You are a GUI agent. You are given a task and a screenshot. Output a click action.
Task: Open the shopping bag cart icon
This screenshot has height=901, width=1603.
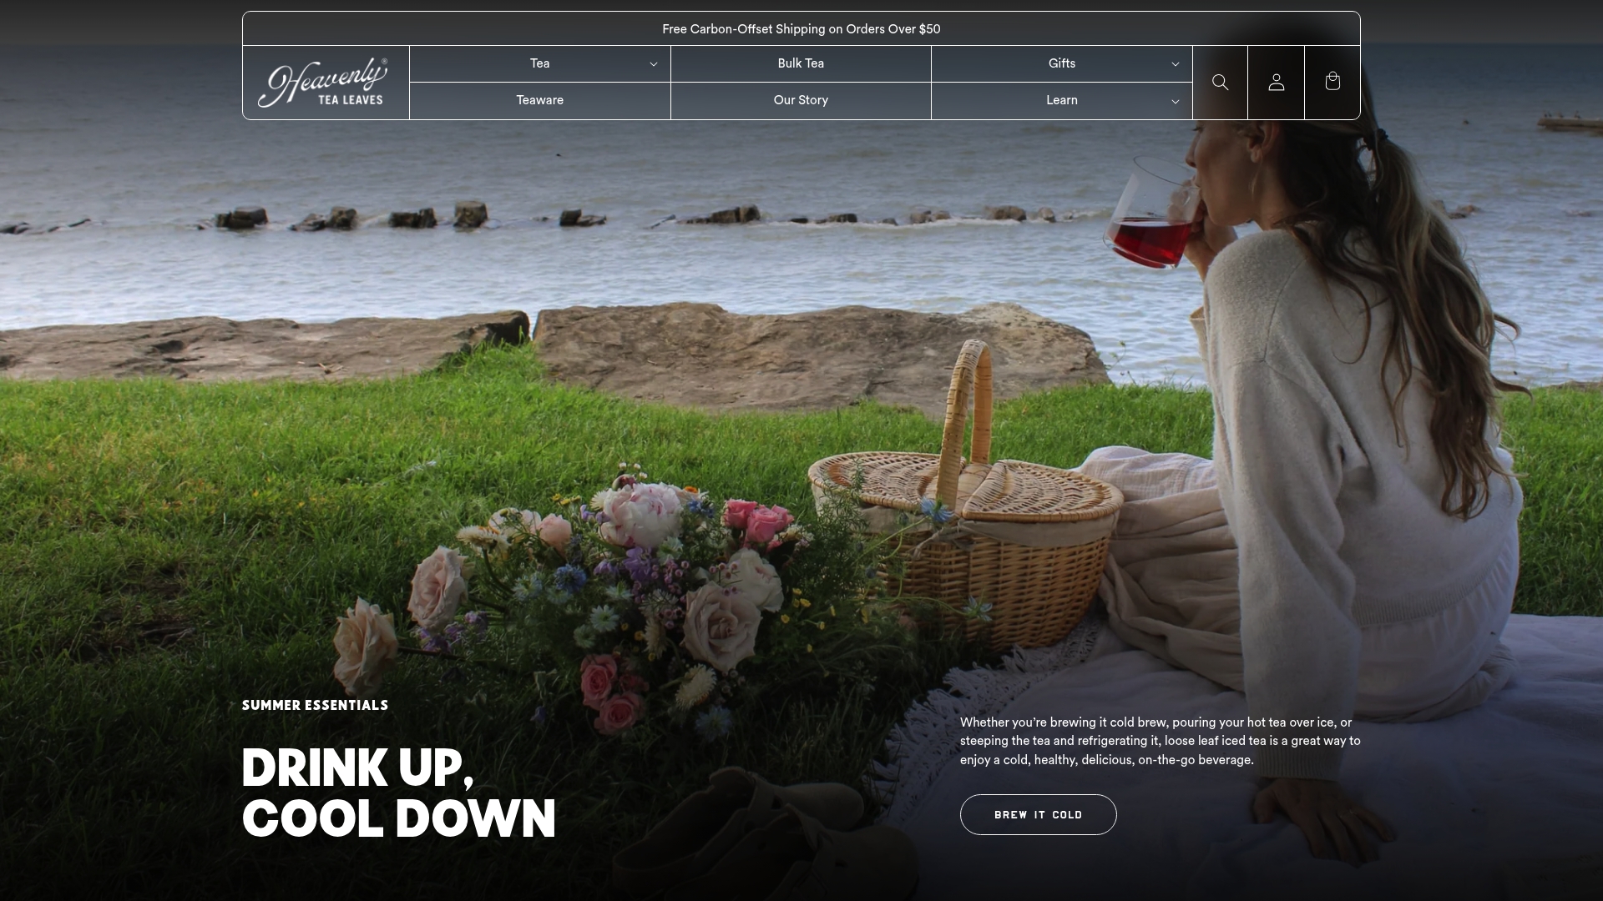point(1332,82)
